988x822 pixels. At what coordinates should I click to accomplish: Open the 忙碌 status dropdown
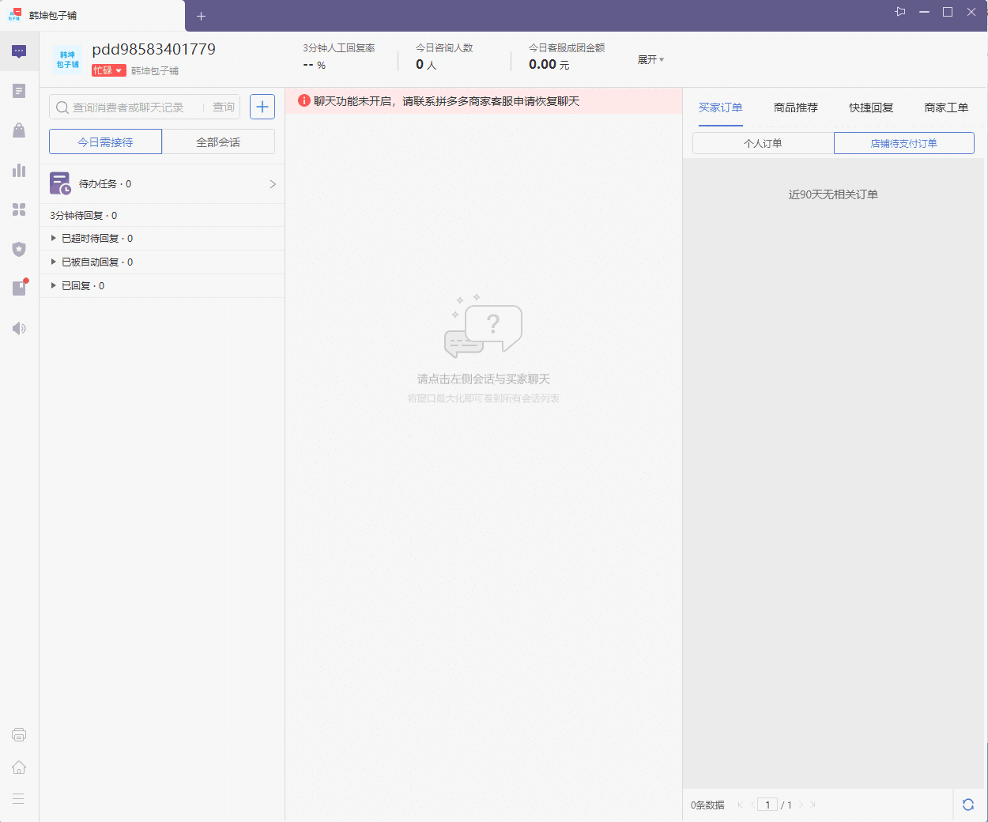(108, 70)
